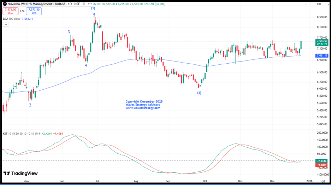Collapse the indicator legend with the caret button
This screenshot has width=331, height=185.
click(x=6, y=24)
